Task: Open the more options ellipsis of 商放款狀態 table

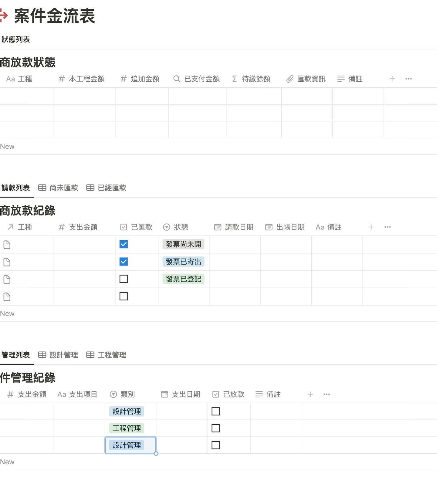Action: click(x=408, y=79)
